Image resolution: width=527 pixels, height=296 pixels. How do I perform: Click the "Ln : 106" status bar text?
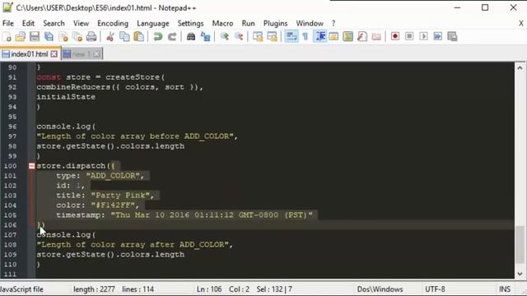click(209, 289)
